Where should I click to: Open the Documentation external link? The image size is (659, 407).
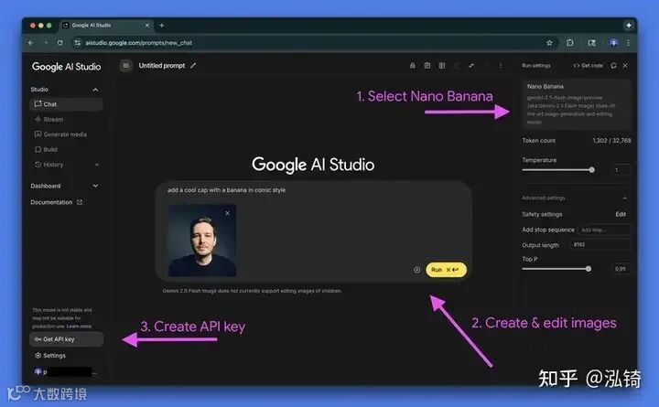pyautogui.click(x=57, y=202)
